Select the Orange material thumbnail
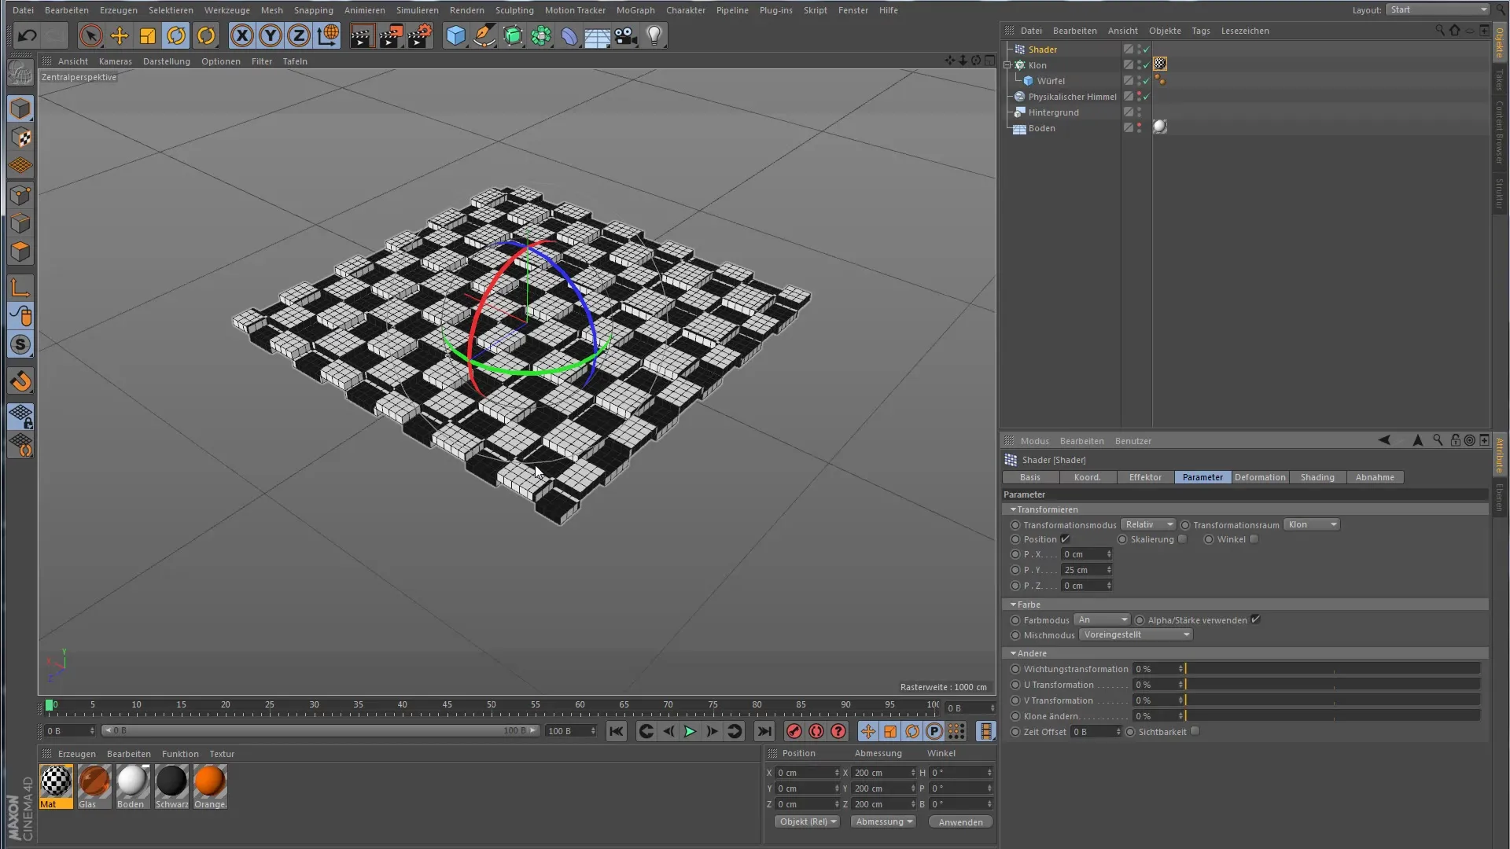The width and height of the screenshot is (1510, 849). 210,786
